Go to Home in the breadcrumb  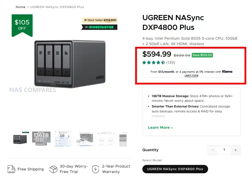21,7
